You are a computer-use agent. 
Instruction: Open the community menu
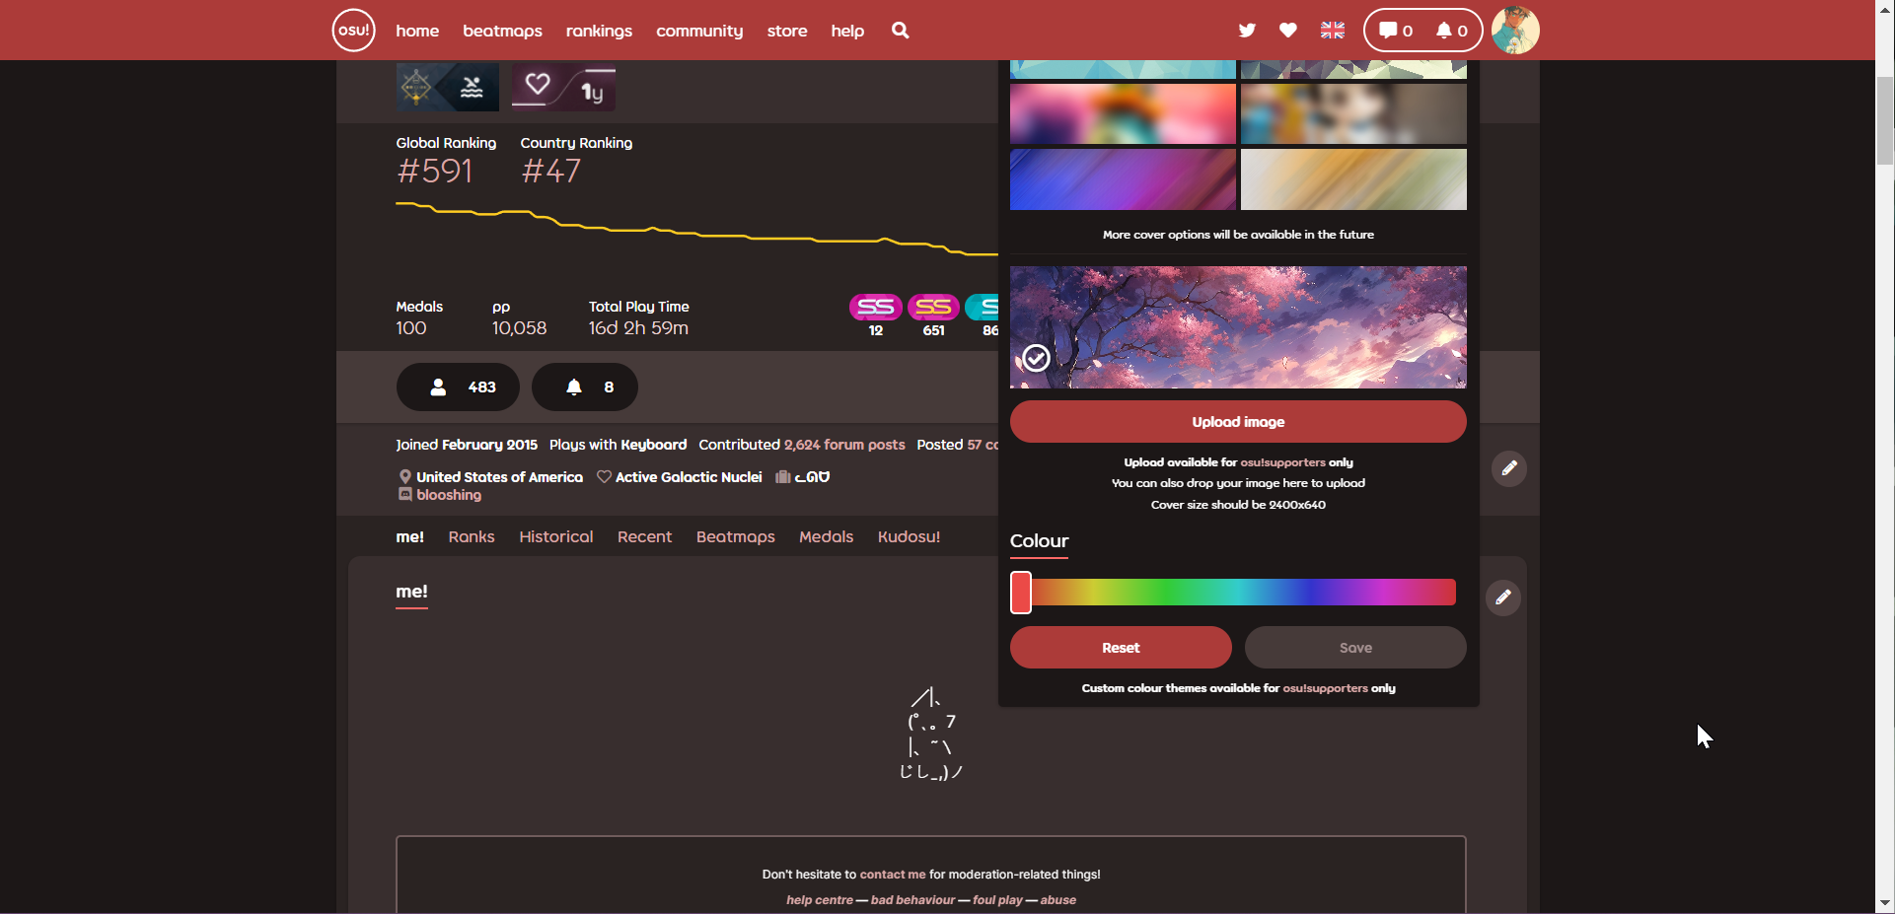(x=699, y=31)
